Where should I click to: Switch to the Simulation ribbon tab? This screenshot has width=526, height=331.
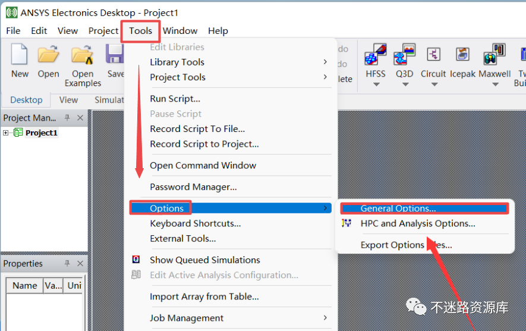pyautogui.click(x=109, y=100)
